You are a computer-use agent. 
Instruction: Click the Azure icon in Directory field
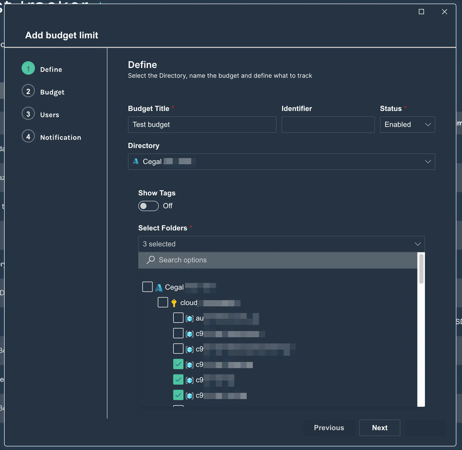(136, 161)
